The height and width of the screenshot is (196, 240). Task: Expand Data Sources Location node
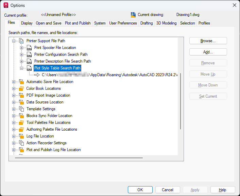click(14, 102)
